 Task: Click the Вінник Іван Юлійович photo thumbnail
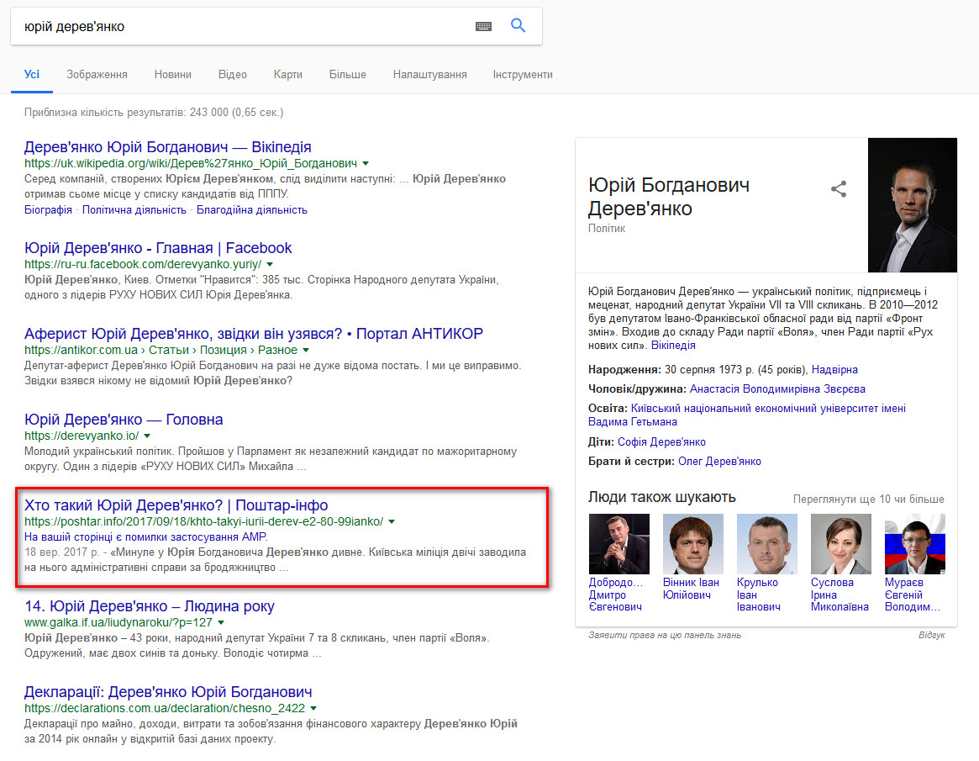coord(693,544)
